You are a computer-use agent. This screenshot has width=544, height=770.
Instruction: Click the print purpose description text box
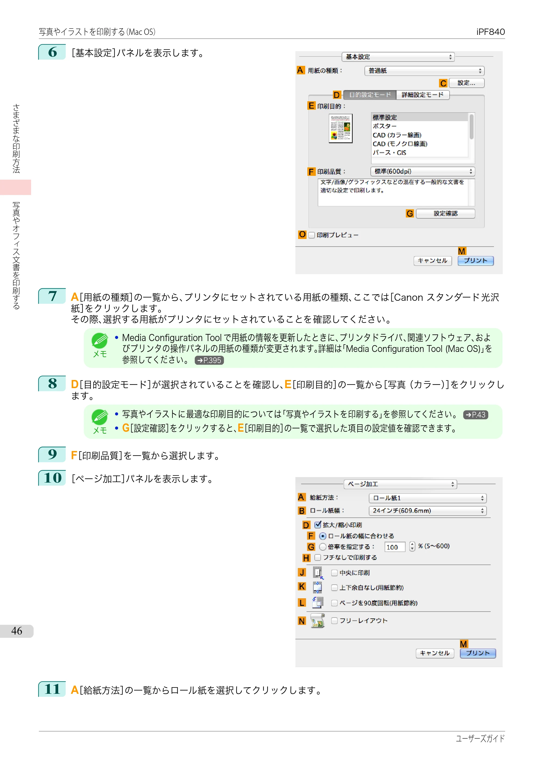pos(396,192)
